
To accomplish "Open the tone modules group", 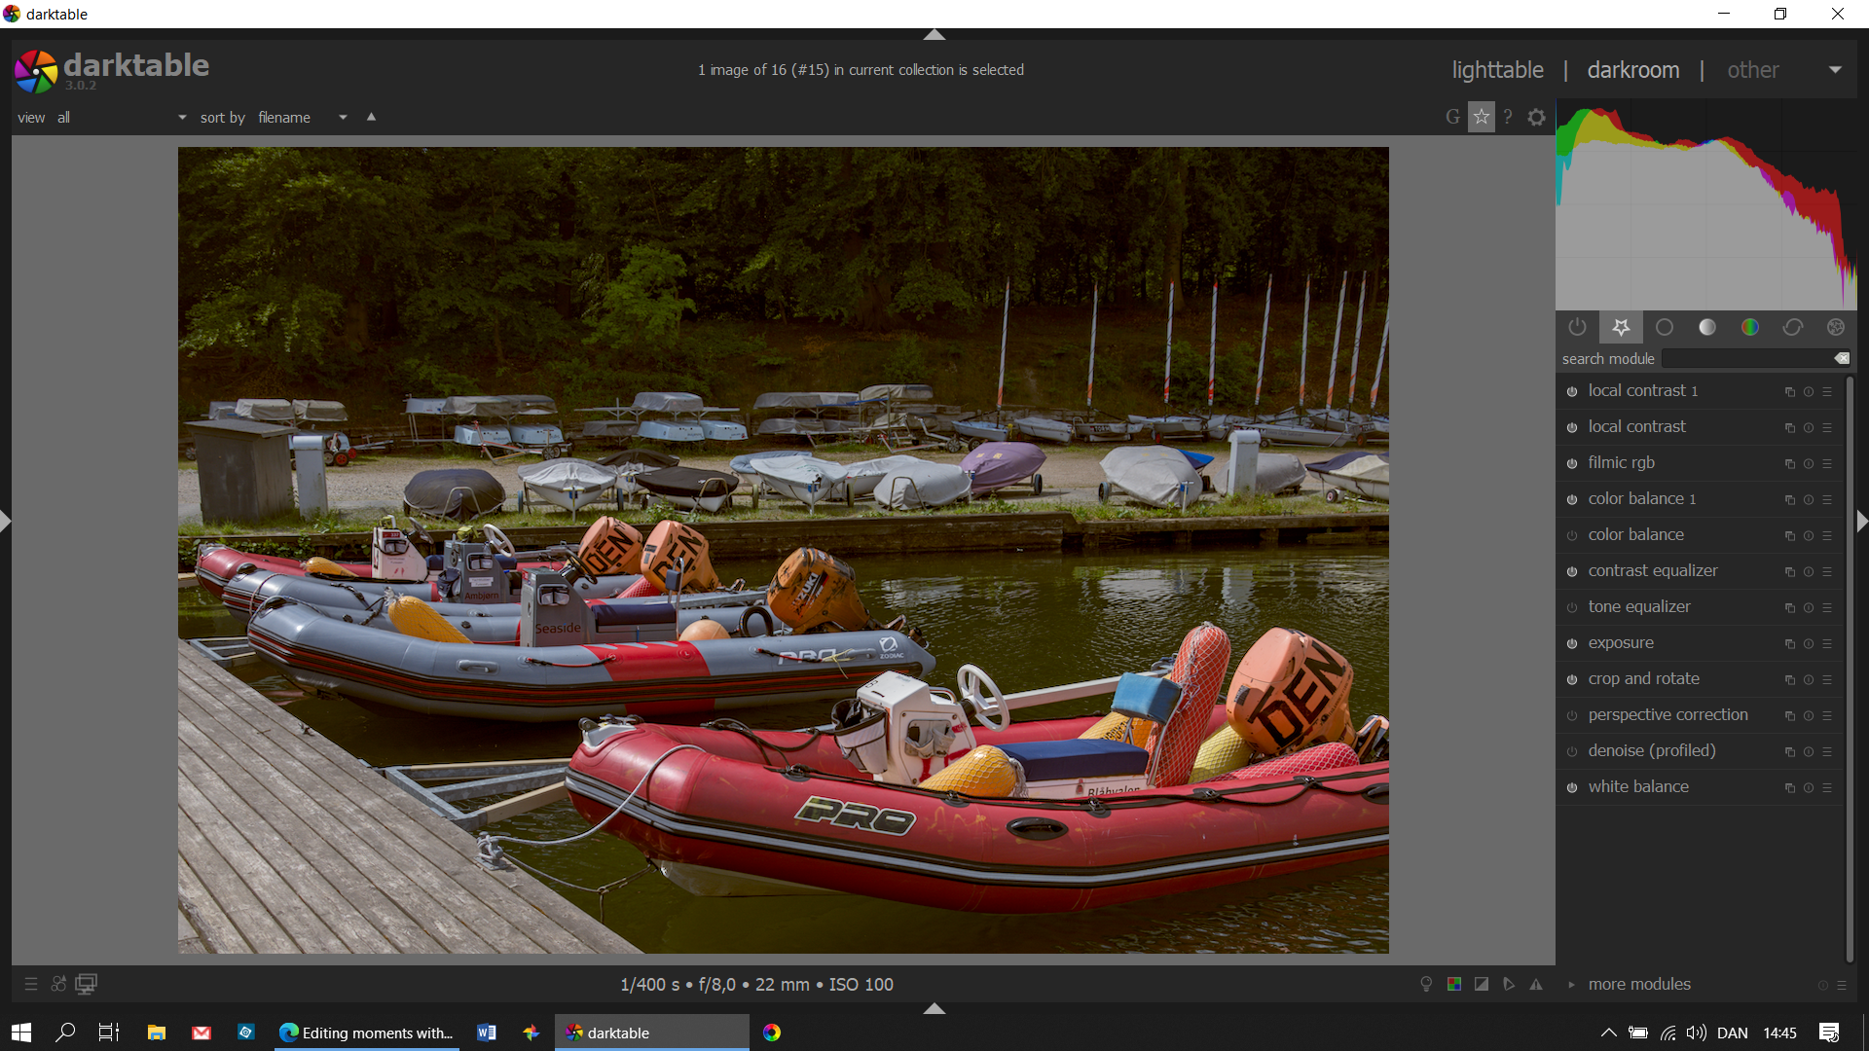I will click(1706, 328).
